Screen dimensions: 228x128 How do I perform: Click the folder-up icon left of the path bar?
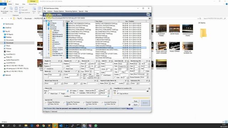[45, 18]
